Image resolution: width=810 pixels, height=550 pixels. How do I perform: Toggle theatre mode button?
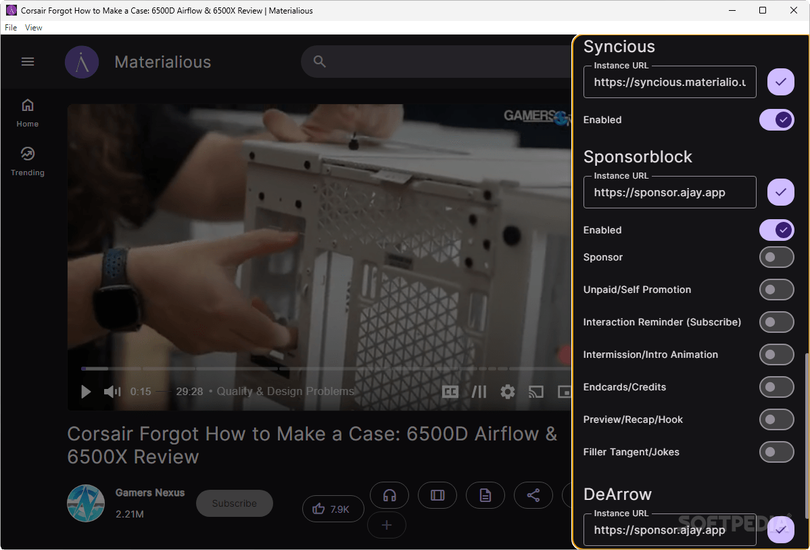click(x=437, y=496)
